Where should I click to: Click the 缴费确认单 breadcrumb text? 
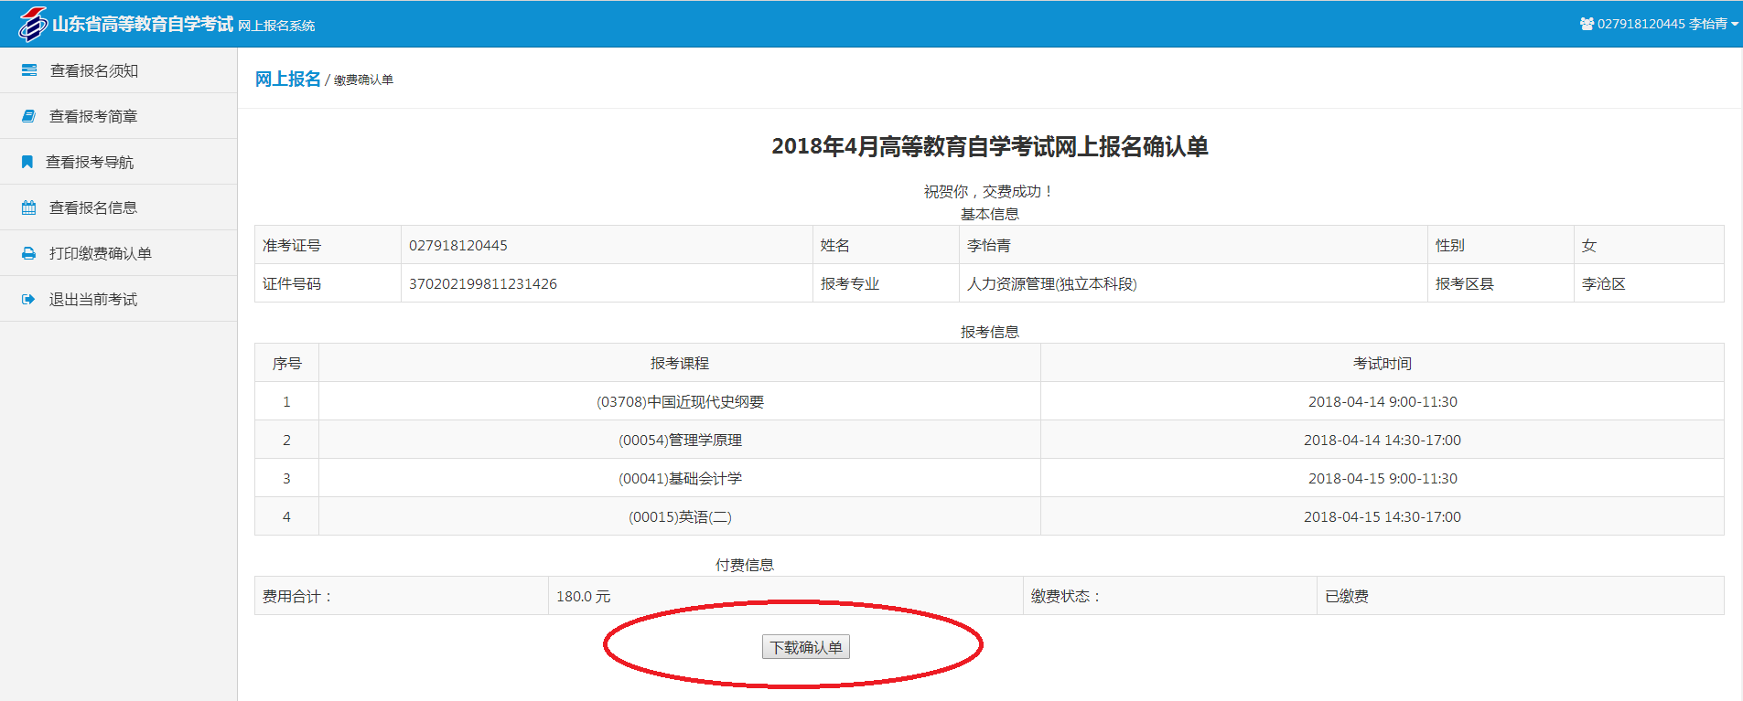363,80
